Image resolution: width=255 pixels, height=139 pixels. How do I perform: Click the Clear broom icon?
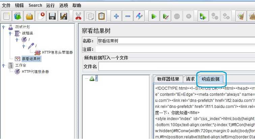pyautogui.click(x=241, y=16)
